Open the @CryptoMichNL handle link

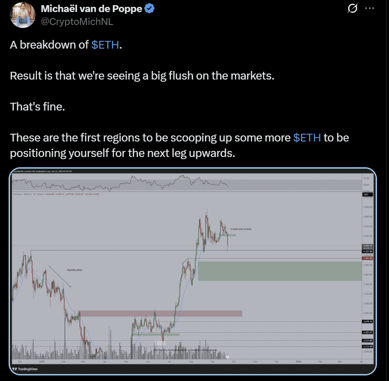(77, 22)
